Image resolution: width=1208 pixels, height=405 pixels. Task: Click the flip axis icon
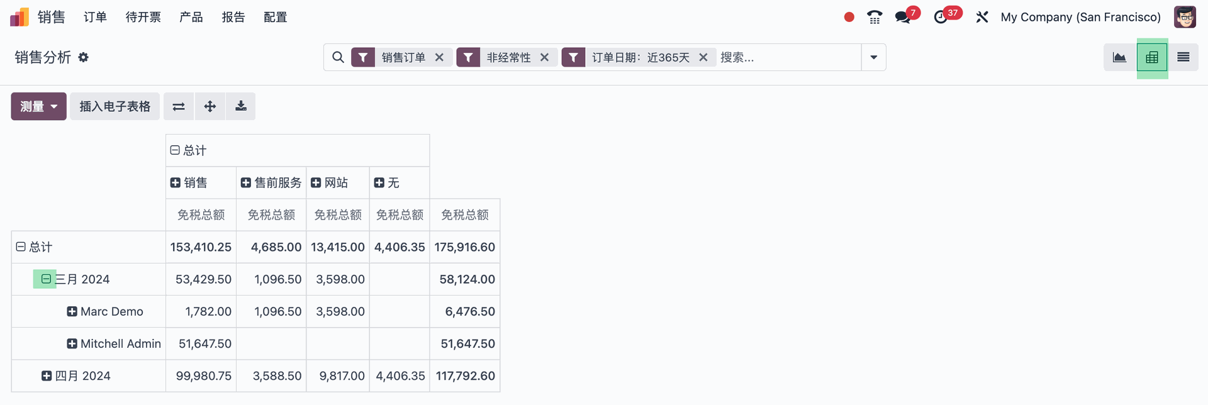click(x=179, y=106)
